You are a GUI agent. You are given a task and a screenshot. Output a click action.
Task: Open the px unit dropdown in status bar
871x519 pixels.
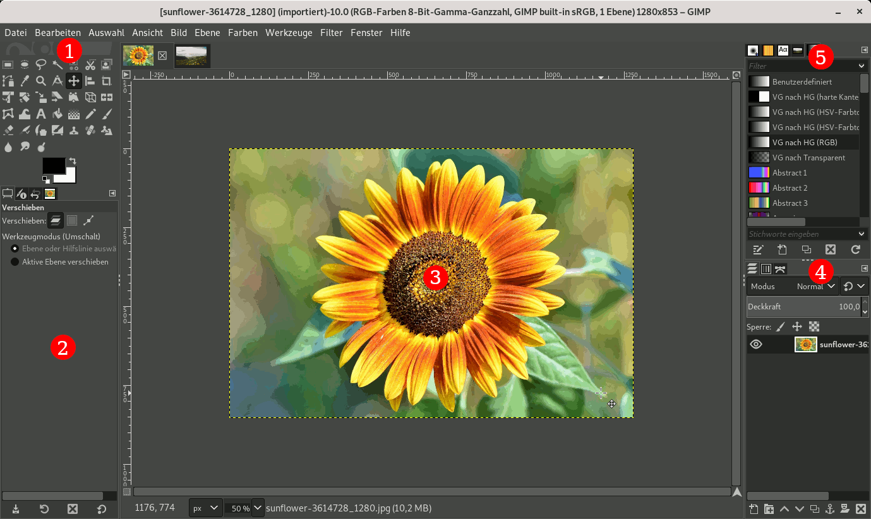click(206, 508)
